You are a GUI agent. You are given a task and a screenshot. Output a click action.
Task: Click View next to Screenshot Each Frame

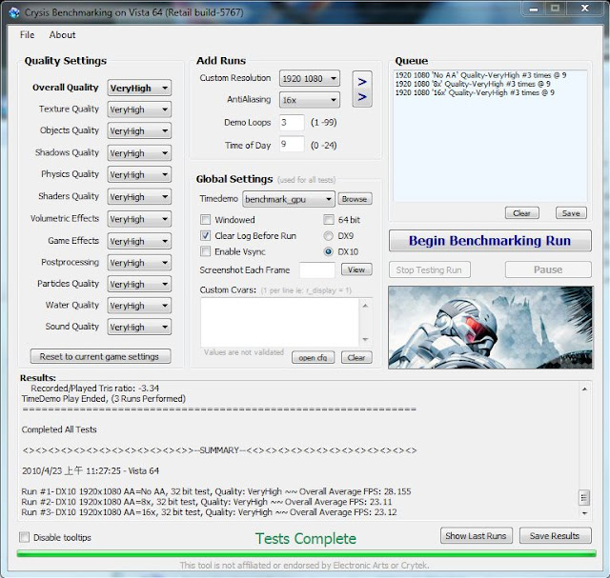point(356,269)
